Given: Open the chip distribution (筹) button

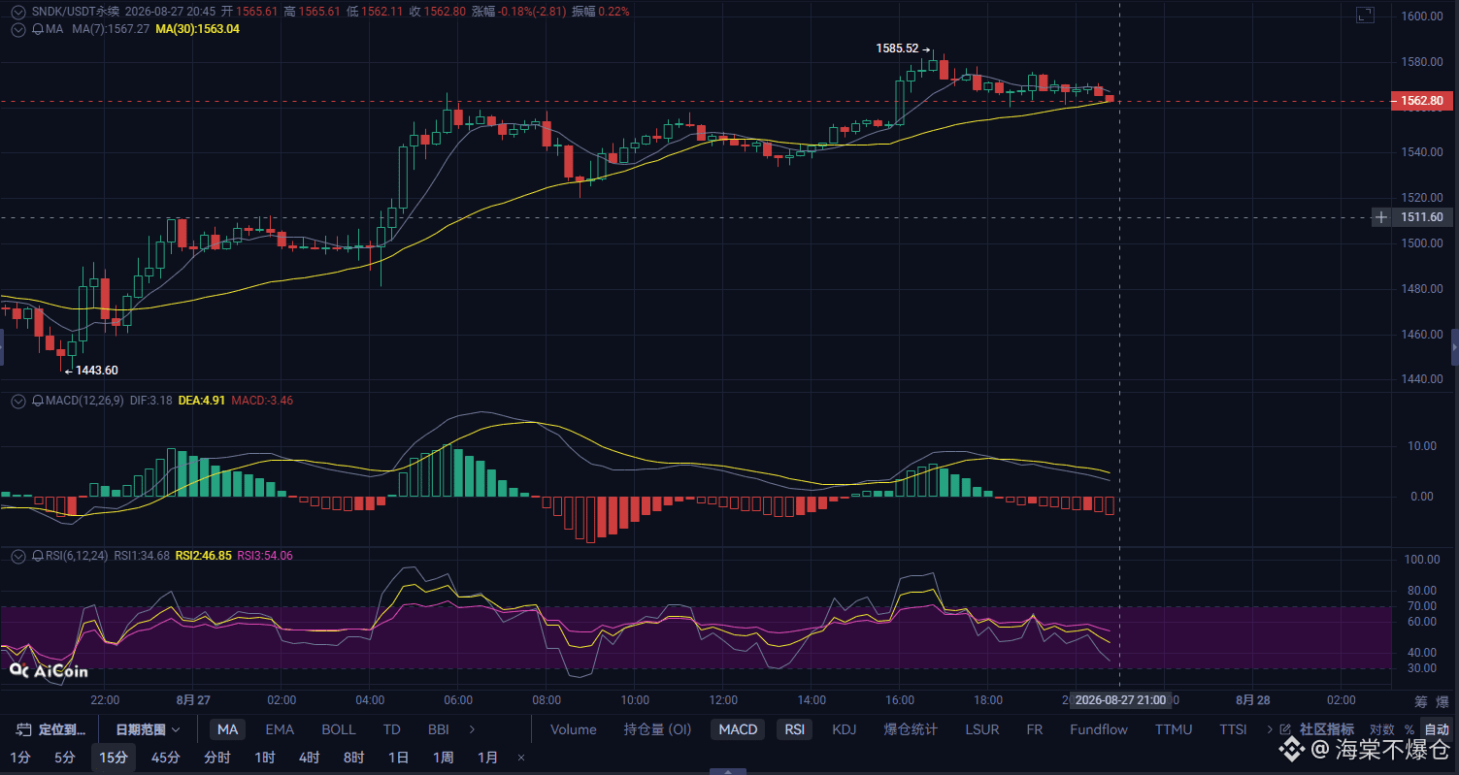Looking at the screenshot, I should (x=1419, y=701).
